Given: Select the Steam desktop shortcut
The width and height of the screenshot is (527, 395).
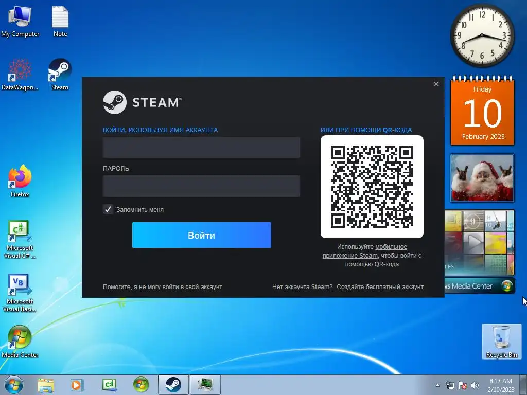Looking at the screenshot, I should [x=60, y=75].
